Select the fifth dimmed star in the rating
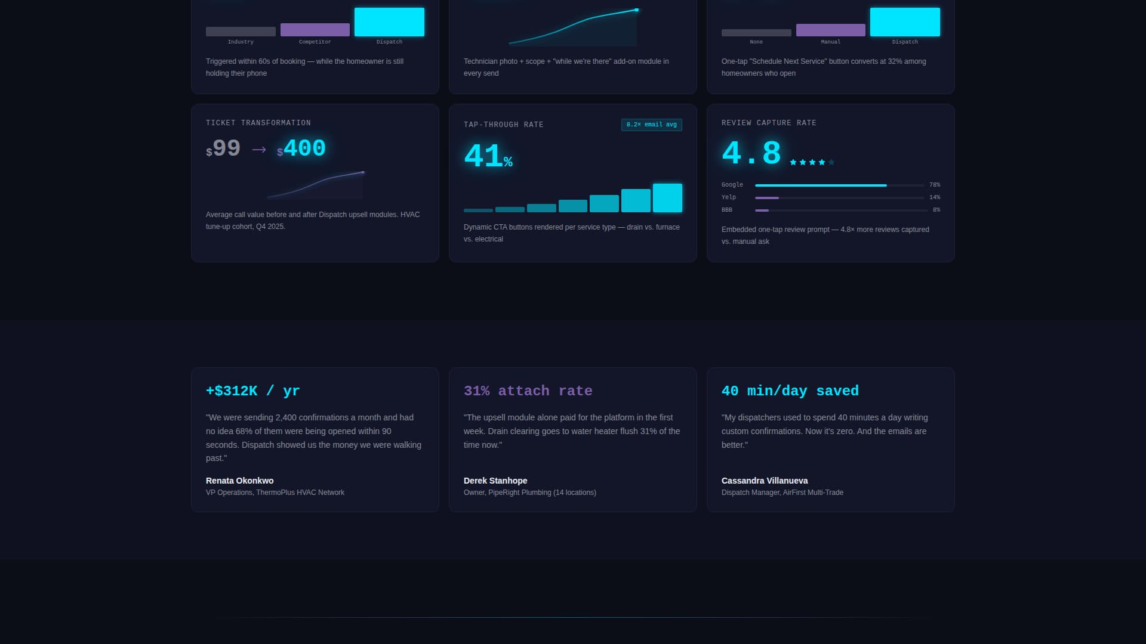Image resolution: width=1146 pixels, height=644 pixels. pyautogui.click(x=831, y=162)
